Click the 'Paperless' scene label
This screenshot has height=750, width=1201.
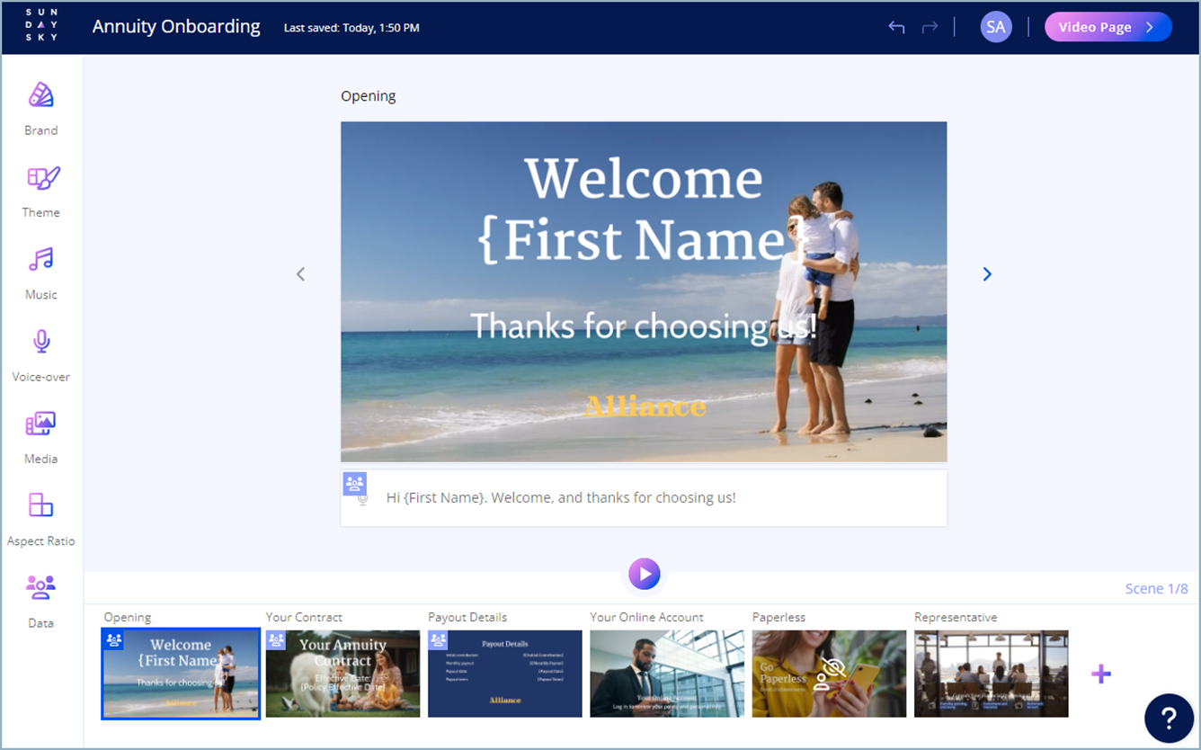[x=778, y=617]
